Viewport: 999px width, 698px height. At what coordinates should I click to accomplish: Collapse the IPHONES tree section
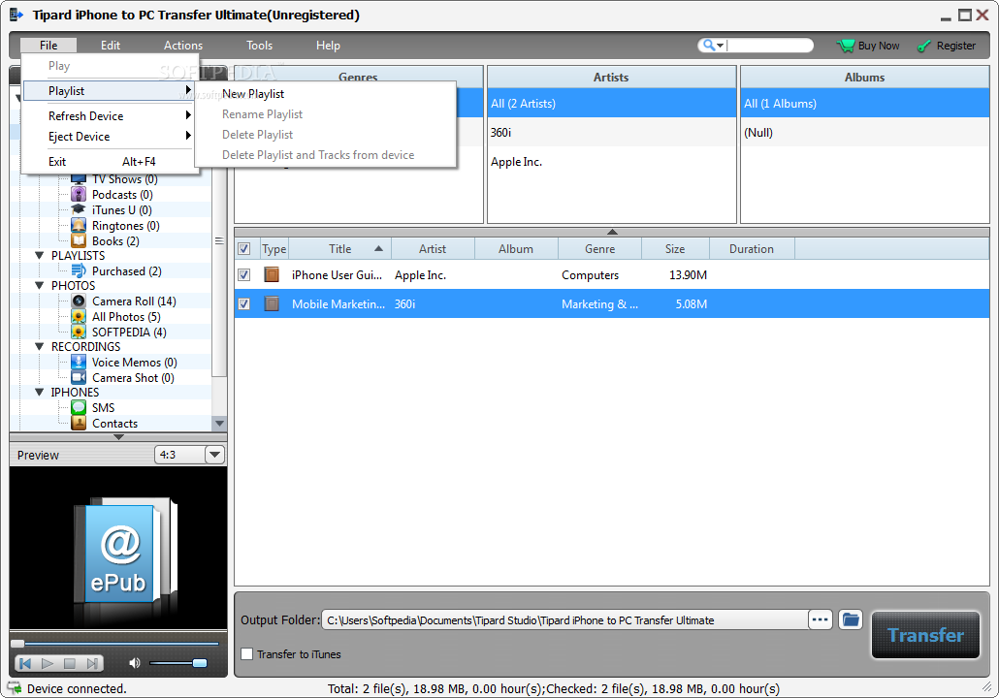pos(39,393)
